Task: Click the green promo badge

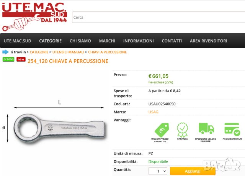Action: click(8, 59)
